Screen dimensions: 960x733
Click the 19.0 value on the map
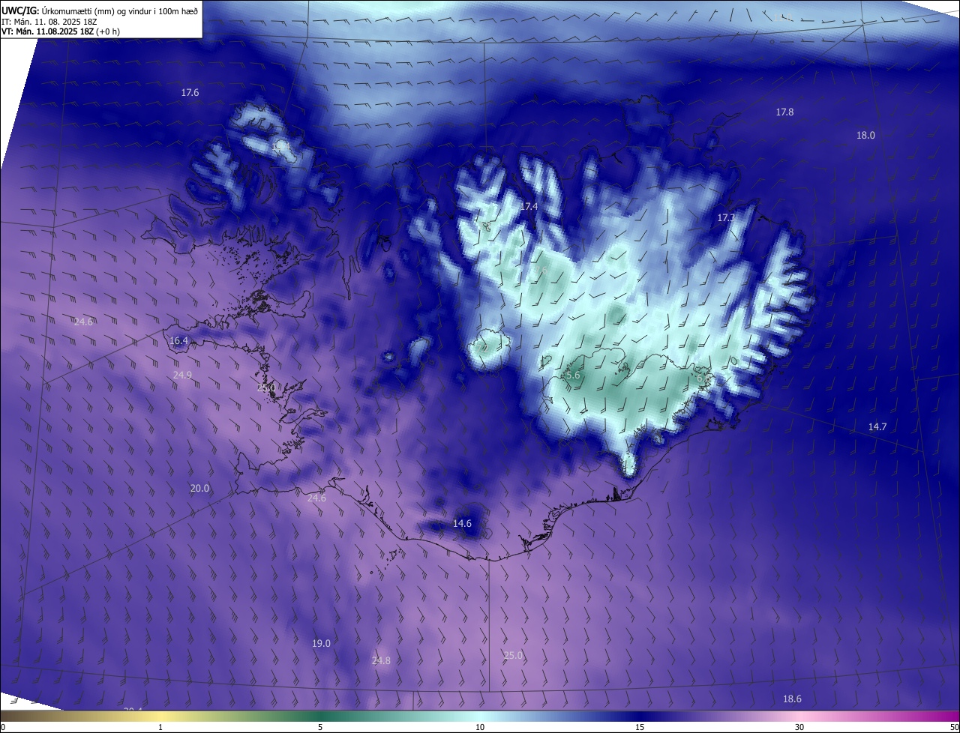click(x=321, y=644)
